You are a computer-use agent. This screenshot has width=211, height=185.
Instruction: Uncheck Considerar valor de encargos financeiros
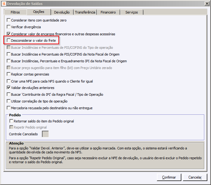[9, 34]
